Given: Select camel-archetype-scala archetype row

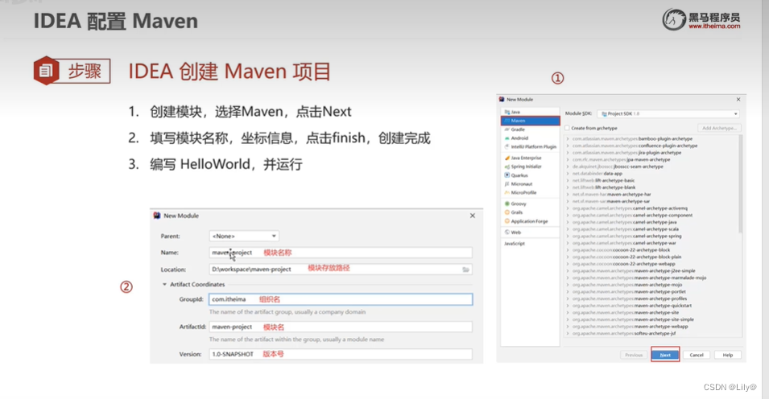Looking at the screenshot, I should [652, 229].
